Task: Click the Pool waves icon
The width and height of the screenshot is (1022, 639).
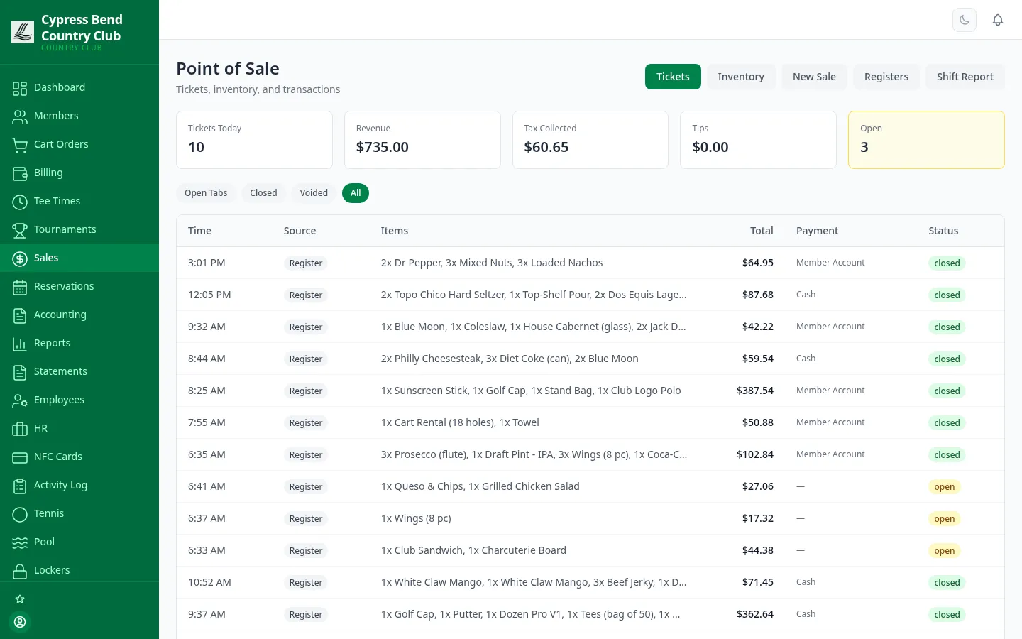Action: 20,542
